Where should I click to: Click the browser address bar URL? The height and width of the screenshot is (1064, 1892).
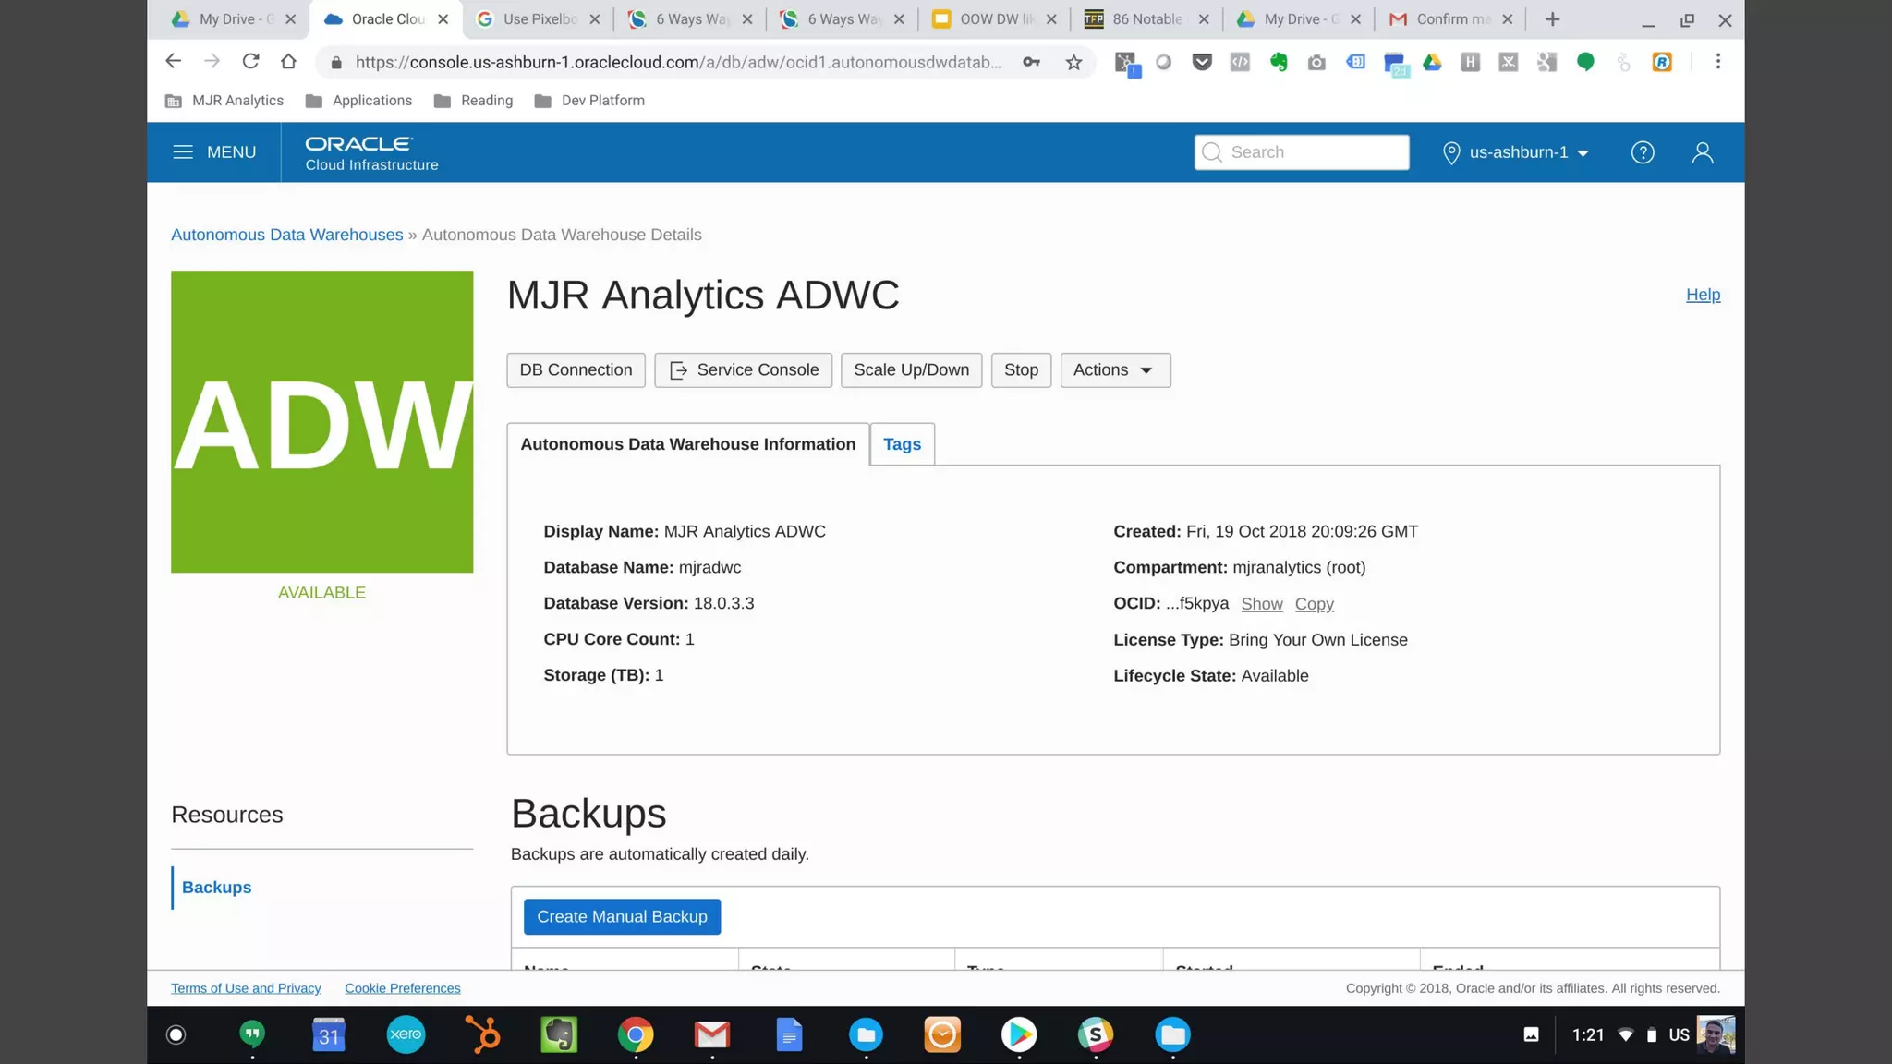[678, 62]
